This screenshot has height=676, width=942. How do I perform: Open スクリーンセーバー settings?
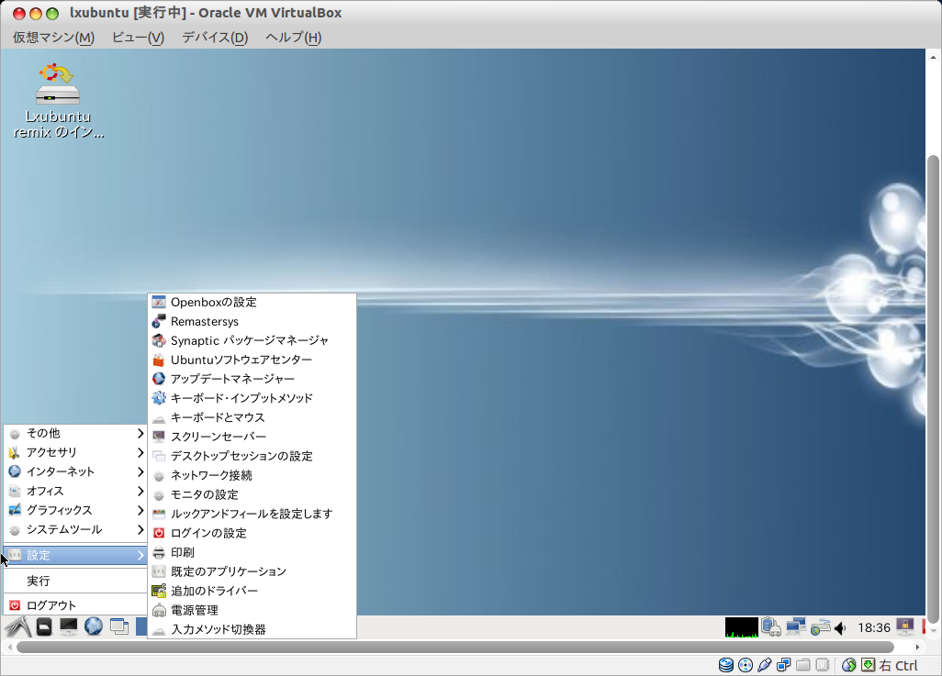pyautogui.click(x=252, y=437)
